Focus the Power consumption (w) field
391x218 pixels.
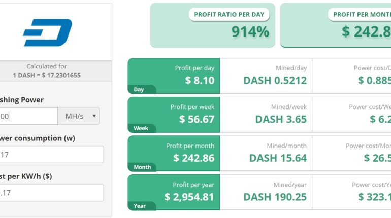click(52, 155)
